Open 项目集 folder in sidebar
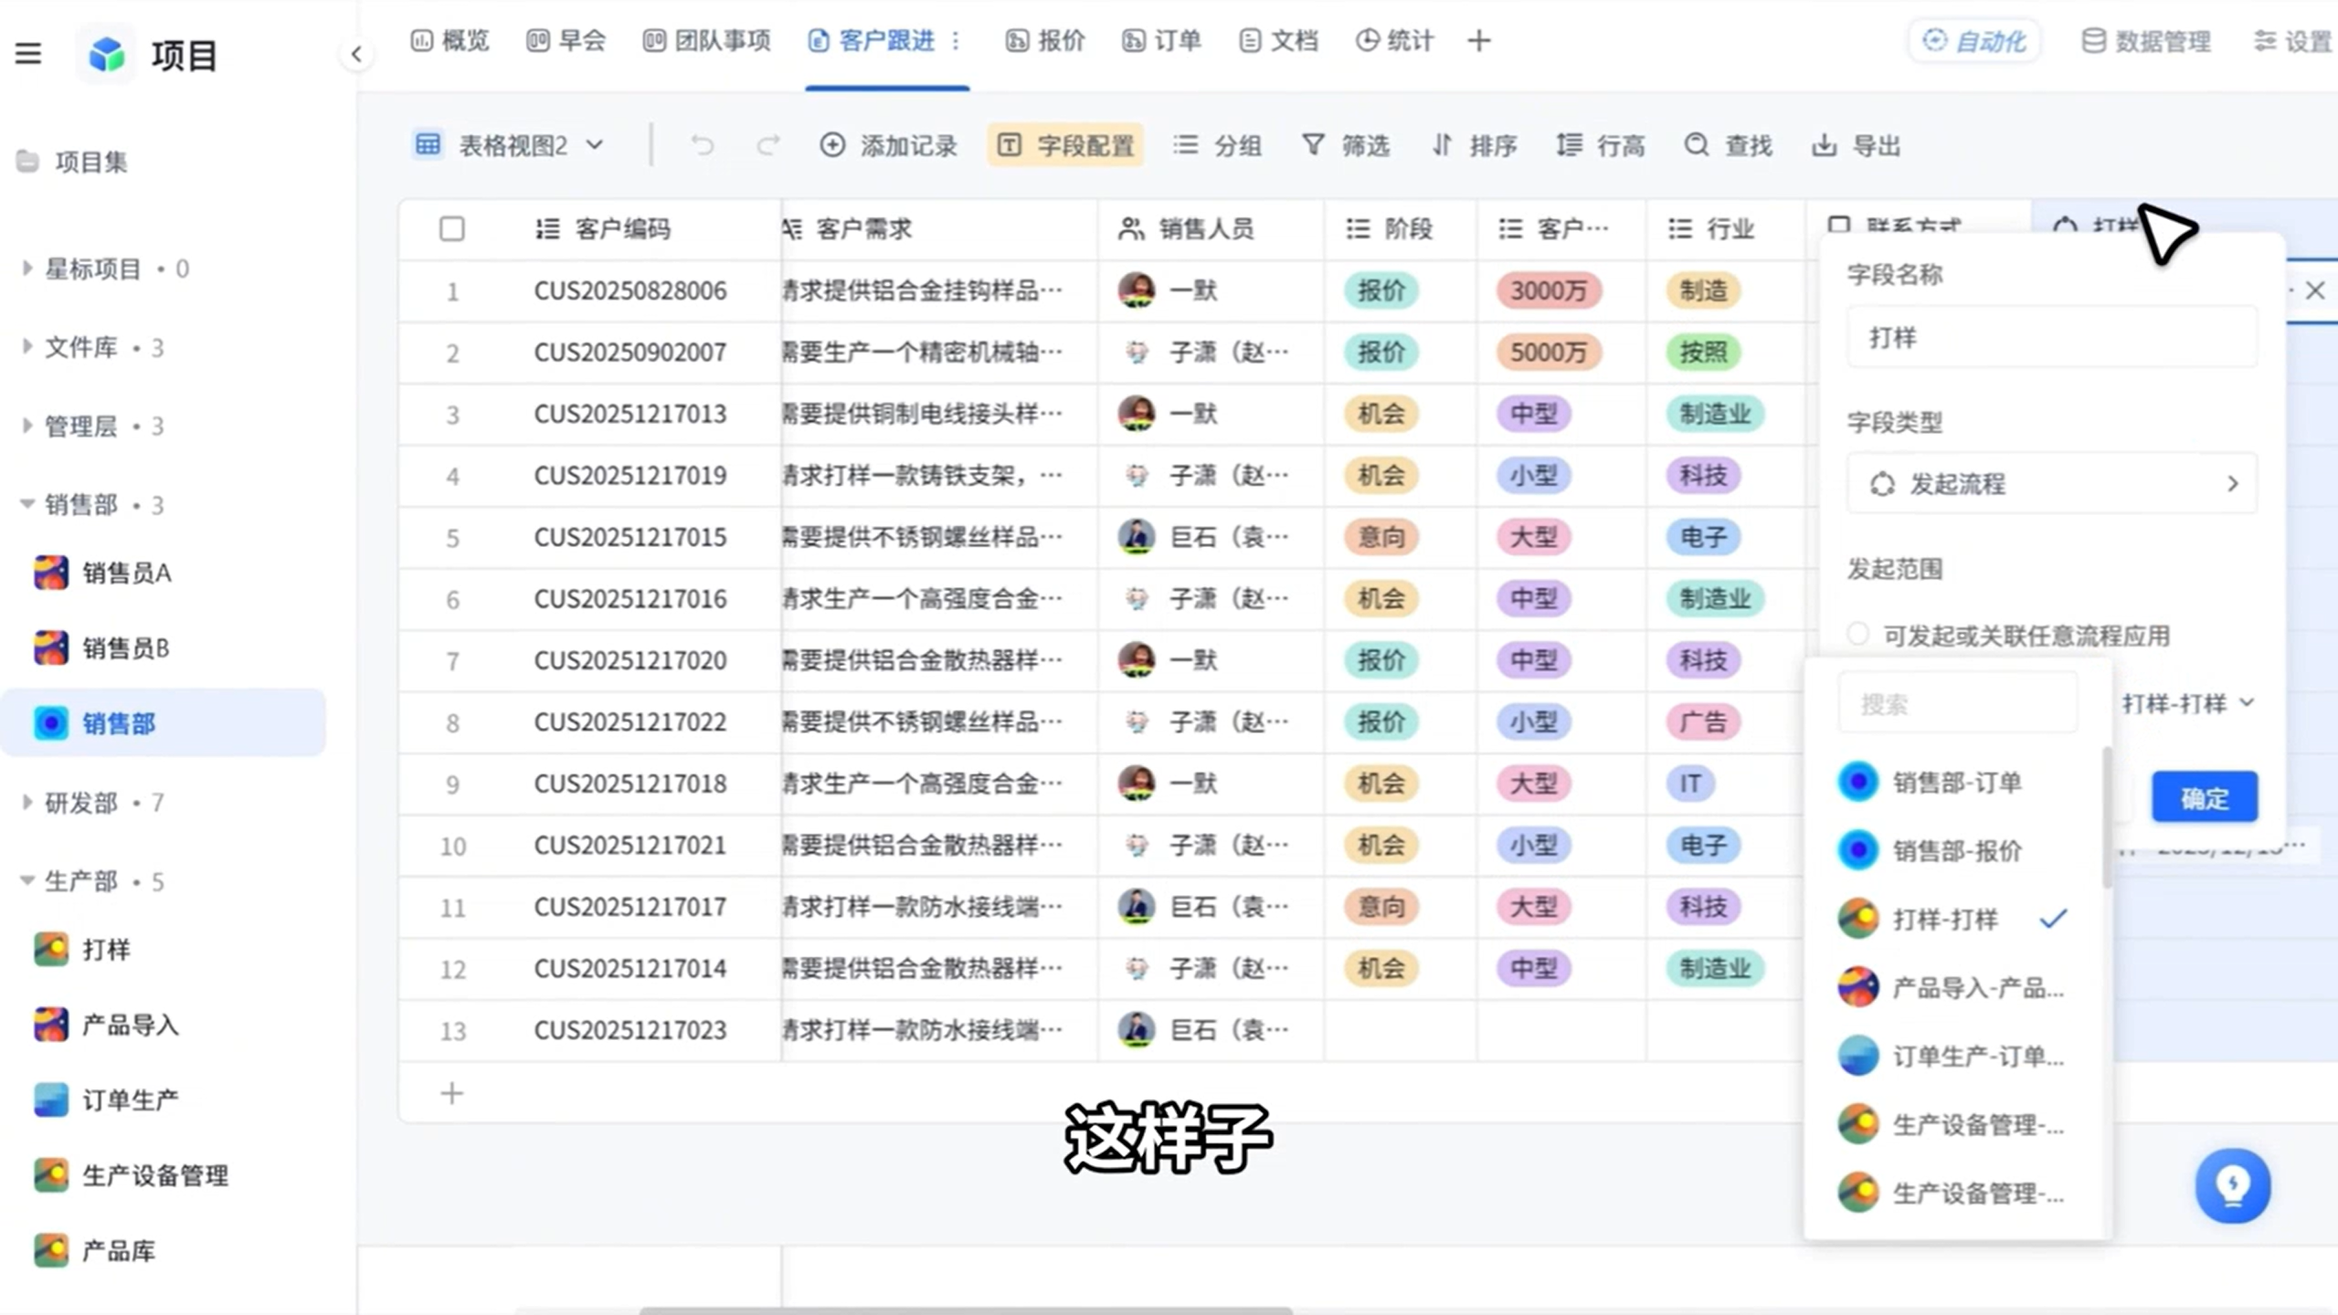Screen dimensions: 2338x1315 pyautogui.click(x=72, y=163)
